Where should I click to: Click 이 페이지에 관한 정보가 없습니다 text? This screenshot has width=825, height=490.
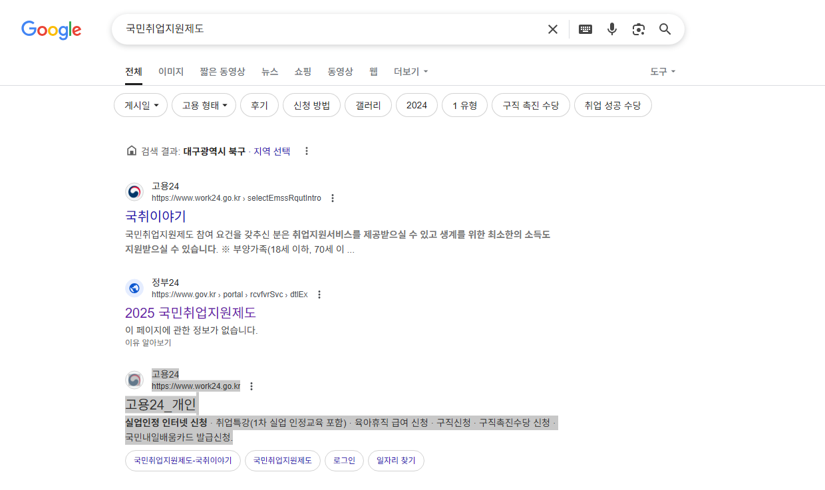pos(191,330)
